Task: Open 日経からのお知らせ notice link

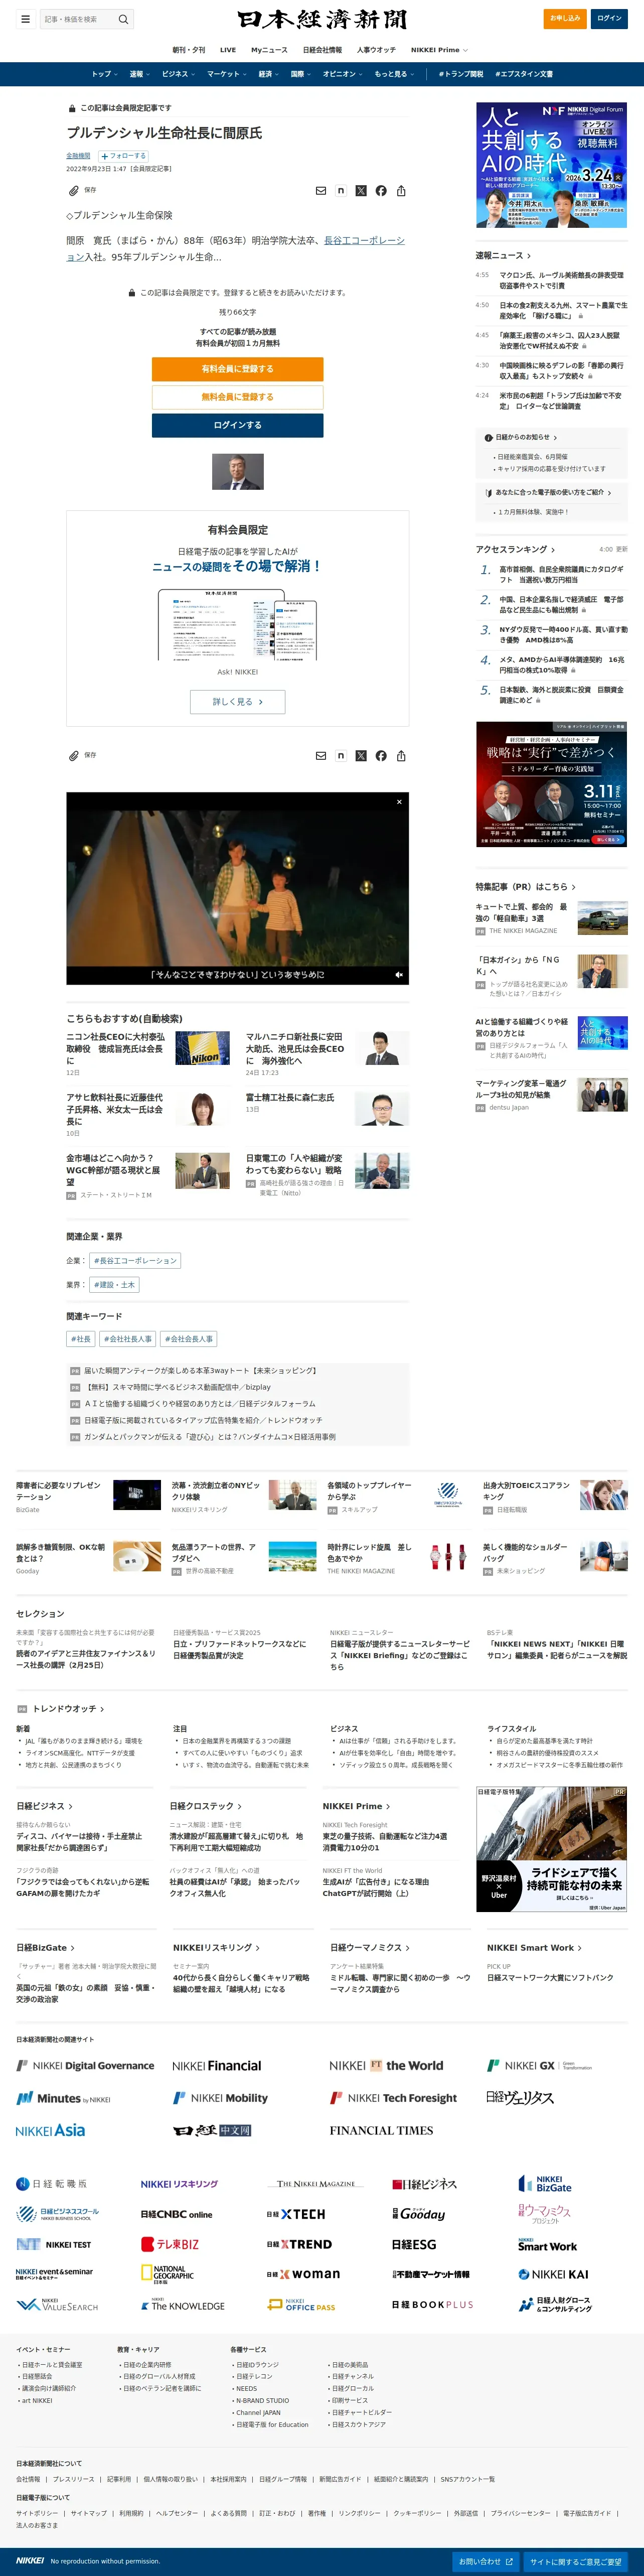Action: 522,437
